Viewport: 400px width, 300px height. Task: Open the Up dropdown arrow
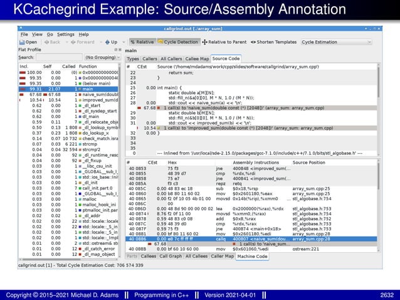[124, 42]
